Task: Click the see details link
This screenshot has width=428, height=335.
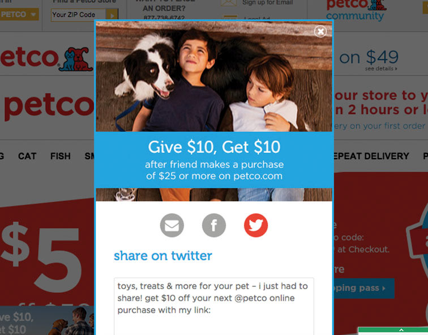Action: tap(381, 69)
